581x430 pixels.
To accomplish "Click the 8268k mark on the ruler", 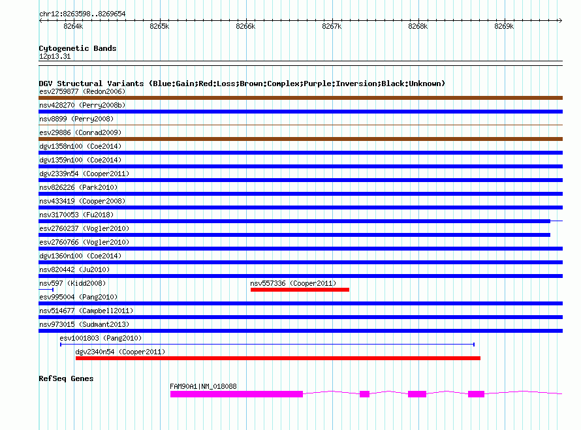I will click(x=418, y=27).
